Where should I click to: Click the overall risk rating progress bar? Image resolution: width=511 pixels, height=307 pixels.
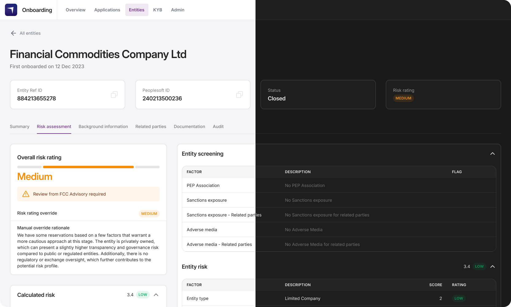click(88, 167)
